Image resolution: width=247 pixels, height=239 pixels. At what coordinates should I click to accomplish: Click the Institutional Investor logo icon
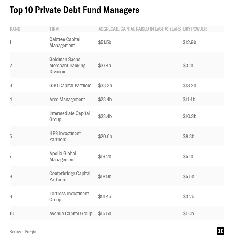220,231
